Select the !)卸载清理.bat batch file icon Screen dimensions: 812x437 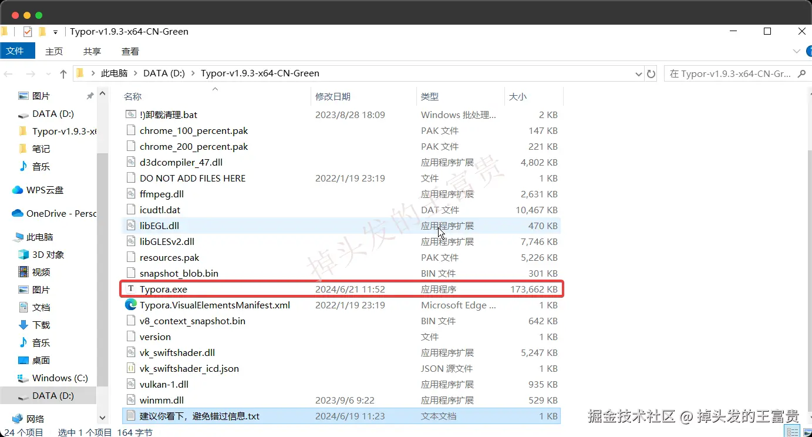(130, 115)
